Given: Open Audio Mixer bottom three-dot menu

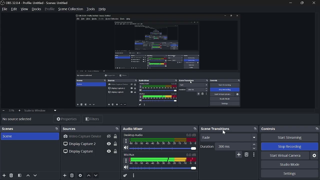Looking at the screenshot, I should (x=134, y=176).
